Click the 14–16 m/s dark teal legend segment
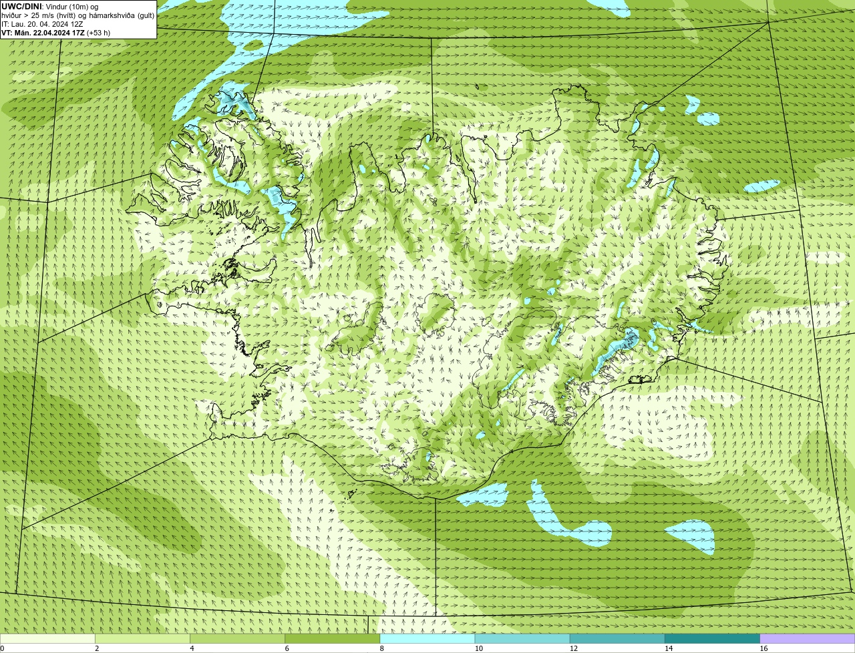 click(712, 638)
